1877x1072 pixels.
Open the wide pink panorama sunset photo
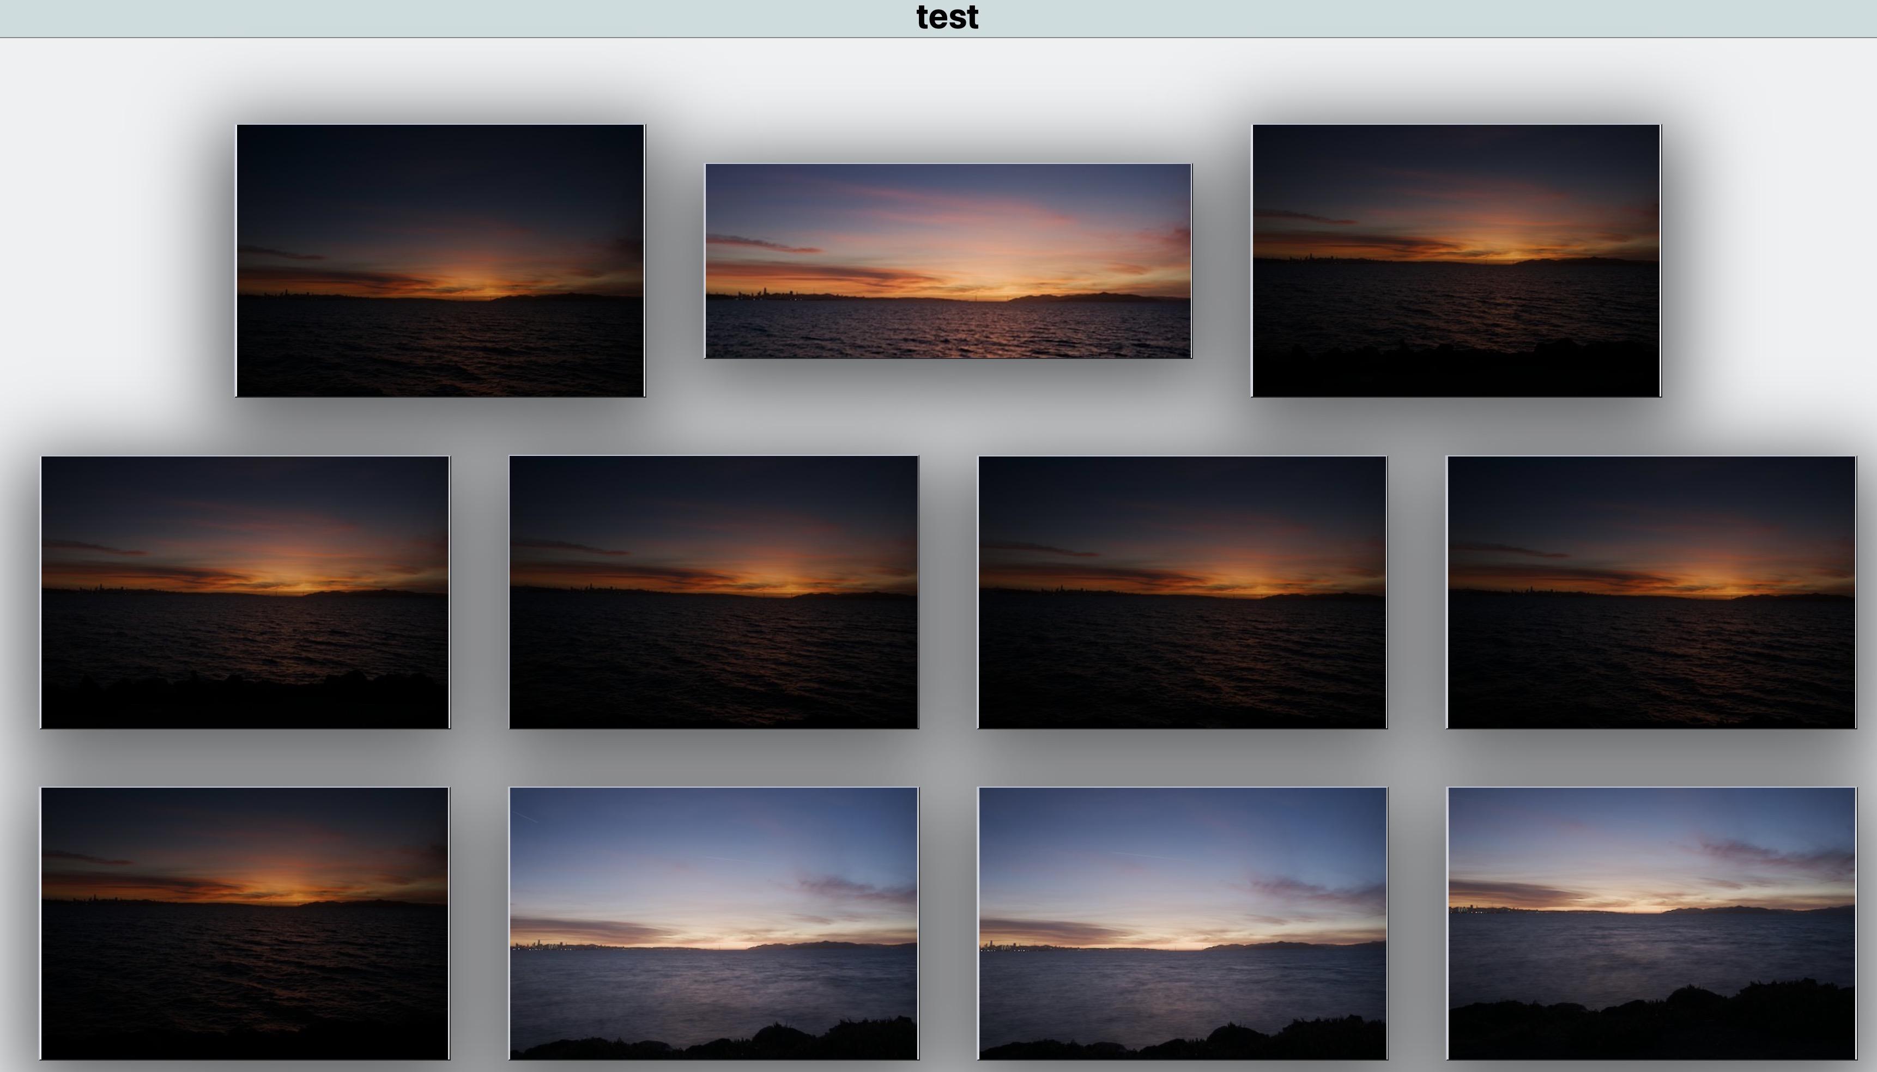point(948,261)
